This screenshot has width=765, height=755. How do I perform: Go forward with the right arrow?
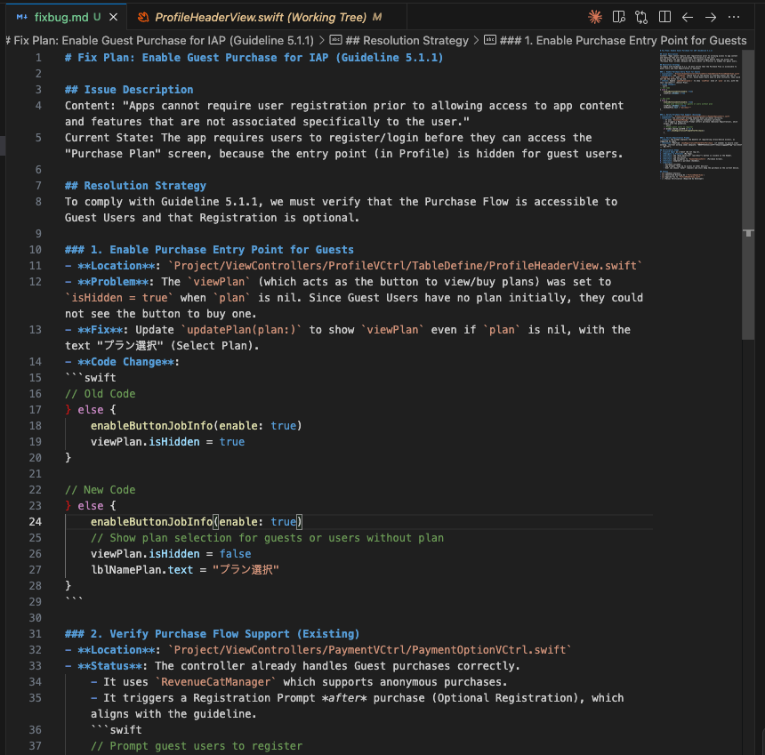711,17
